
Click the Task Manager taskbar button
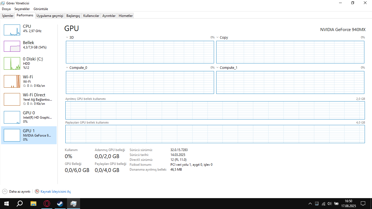pos(74,204)
